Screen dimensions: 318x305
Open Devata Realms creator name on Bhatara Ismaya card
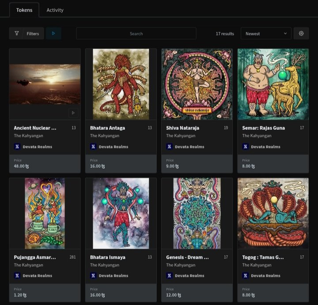tap(114, 276)
